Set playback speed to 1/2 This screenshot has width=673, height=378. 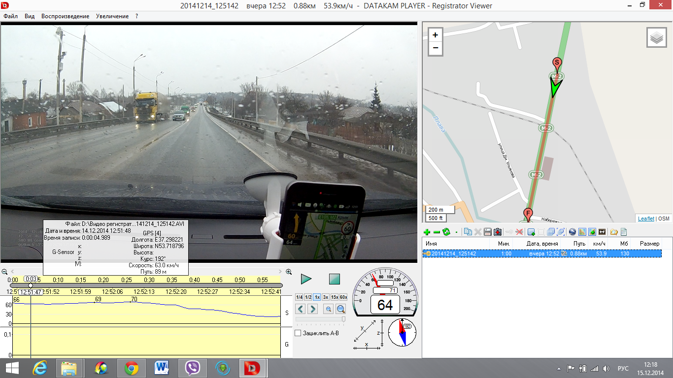(x=308, y=297)
